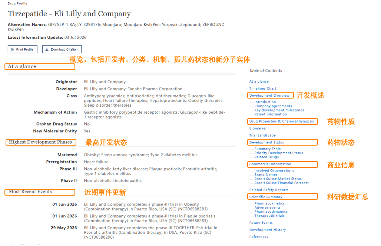Select the Summary Table subsection

268,149
